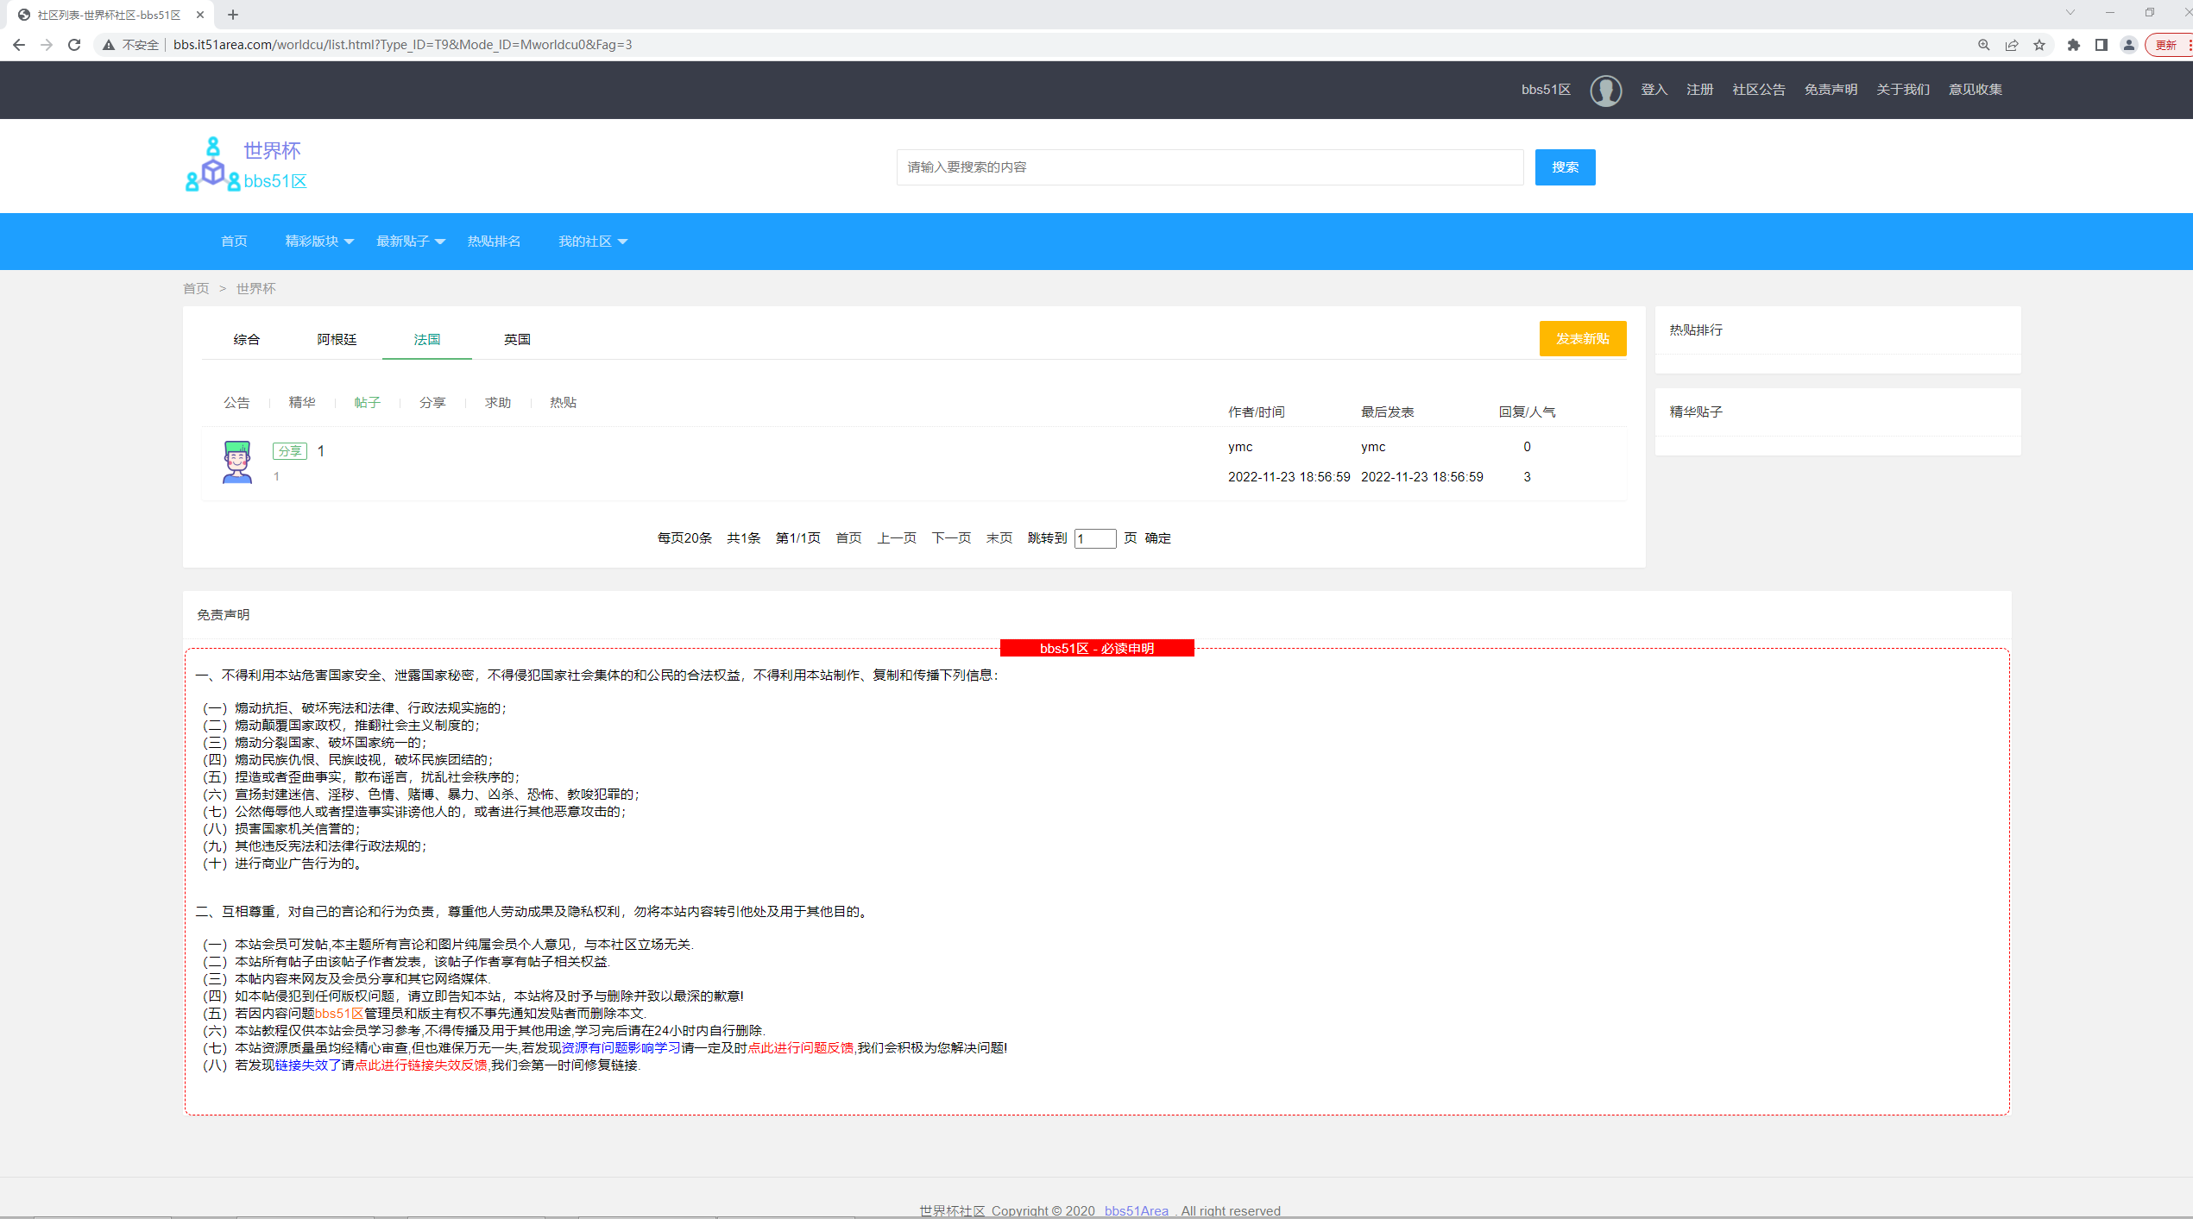This screenshot has height=1219, width=2193.
Task: Click the browser zoom magnifier icon
Action: tap(1984, 45)
